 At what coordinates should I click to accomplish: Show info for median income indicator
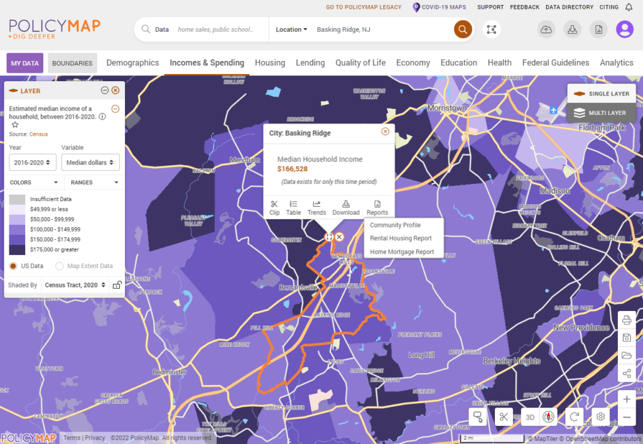tap(102, 116)
